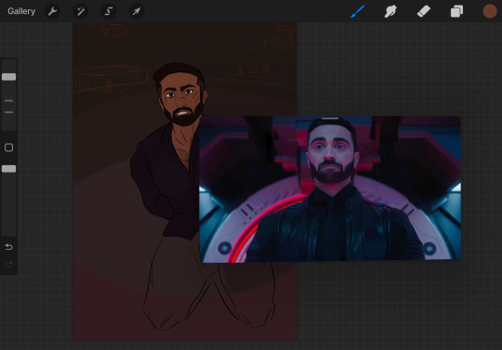Click the brush opacity slider handle
Image resolution: width=502 pixels, height=350 pixels.
point(9,169)
